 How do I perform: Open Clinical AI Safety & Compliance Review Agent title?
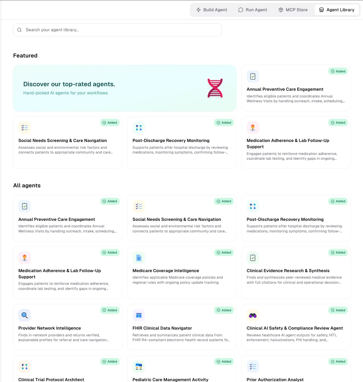click(x=295, y=328)
